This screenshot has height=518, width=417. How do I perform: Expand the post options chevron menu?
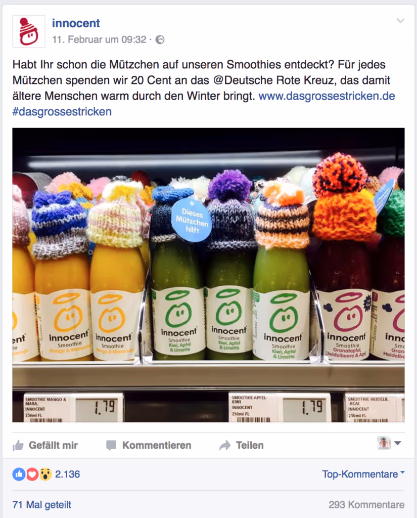pos(400,21)
